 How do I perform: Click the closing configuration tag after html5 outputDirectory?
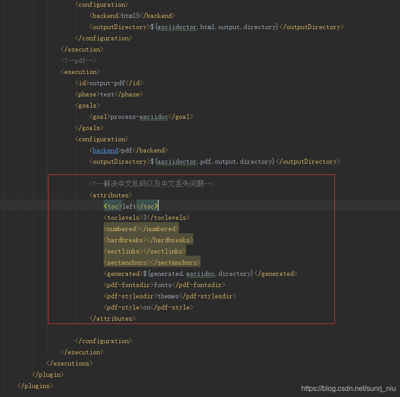tap(104, 38)
